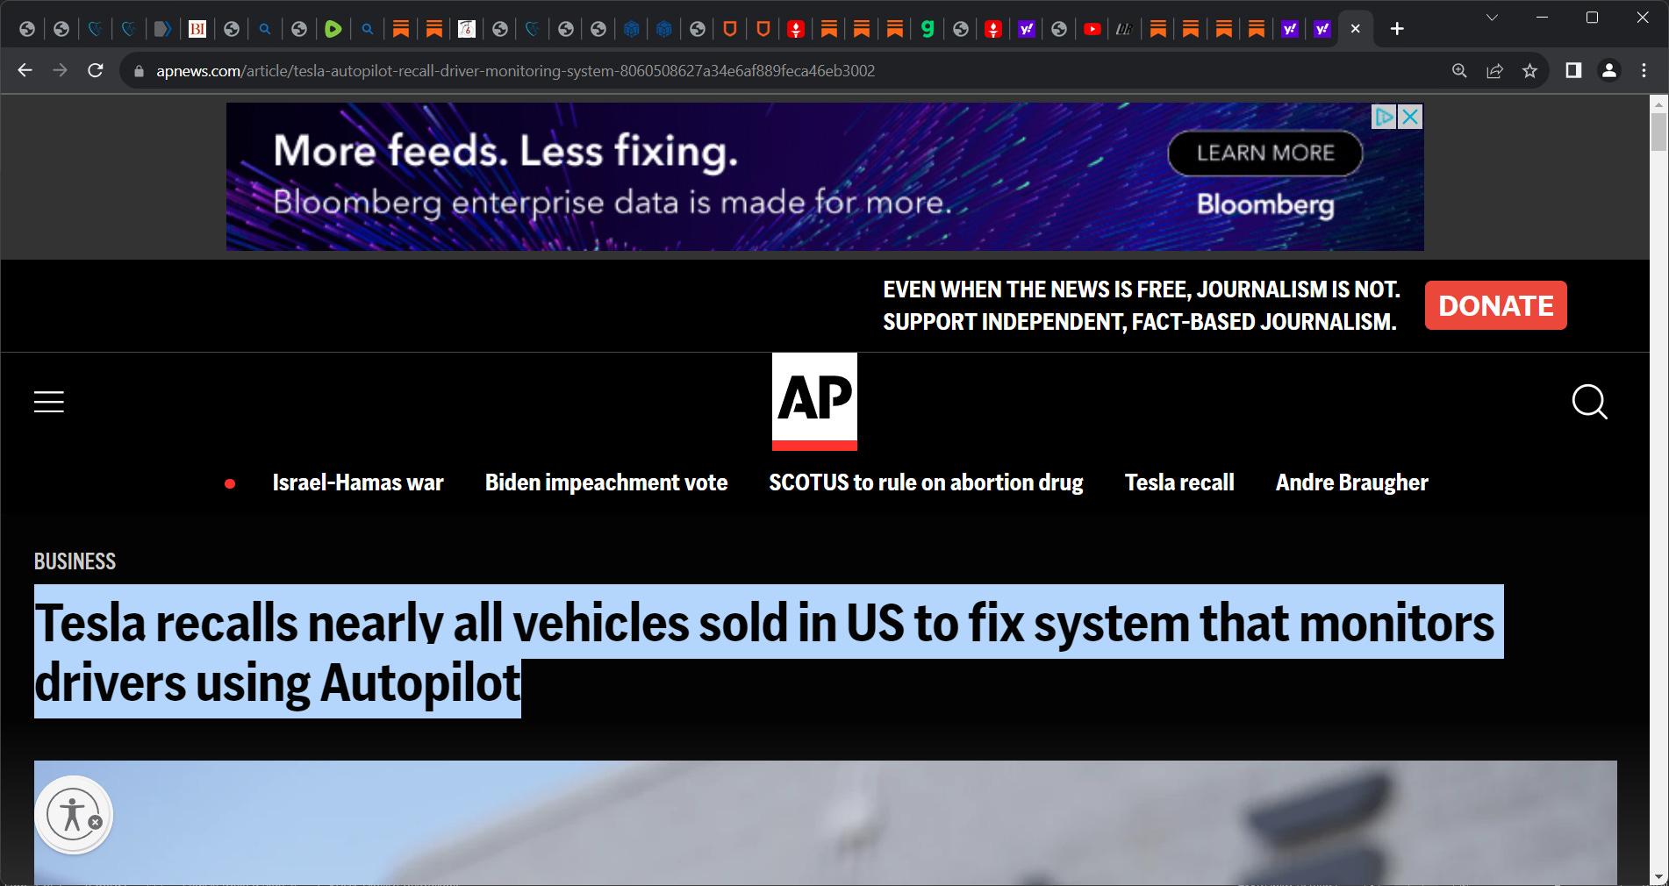Click the AP logo to go home

tap(814, 402)
